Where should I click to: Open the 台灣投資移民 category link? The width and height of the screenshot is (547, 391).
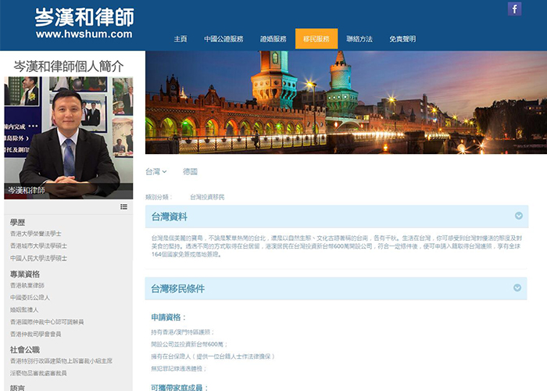pyautogui.click(x=207, y=197)
